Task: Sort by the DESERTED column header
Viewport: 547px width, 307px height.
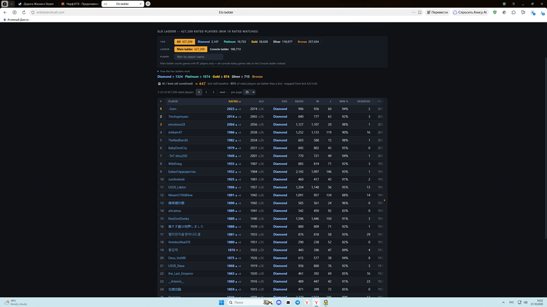Action: pyautogui.click(x=364, y=102)
